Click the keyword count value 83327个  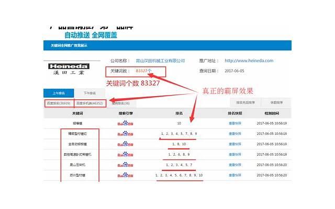pyautogui.click(x=143, y=71)
